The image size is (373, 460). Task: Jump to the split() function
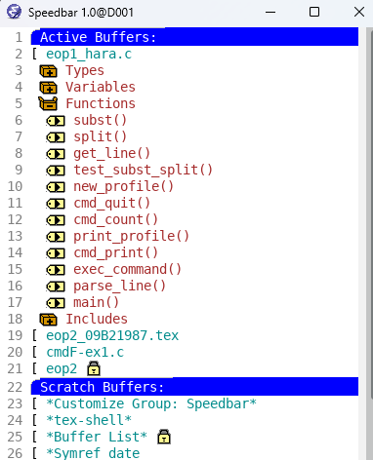100,136
